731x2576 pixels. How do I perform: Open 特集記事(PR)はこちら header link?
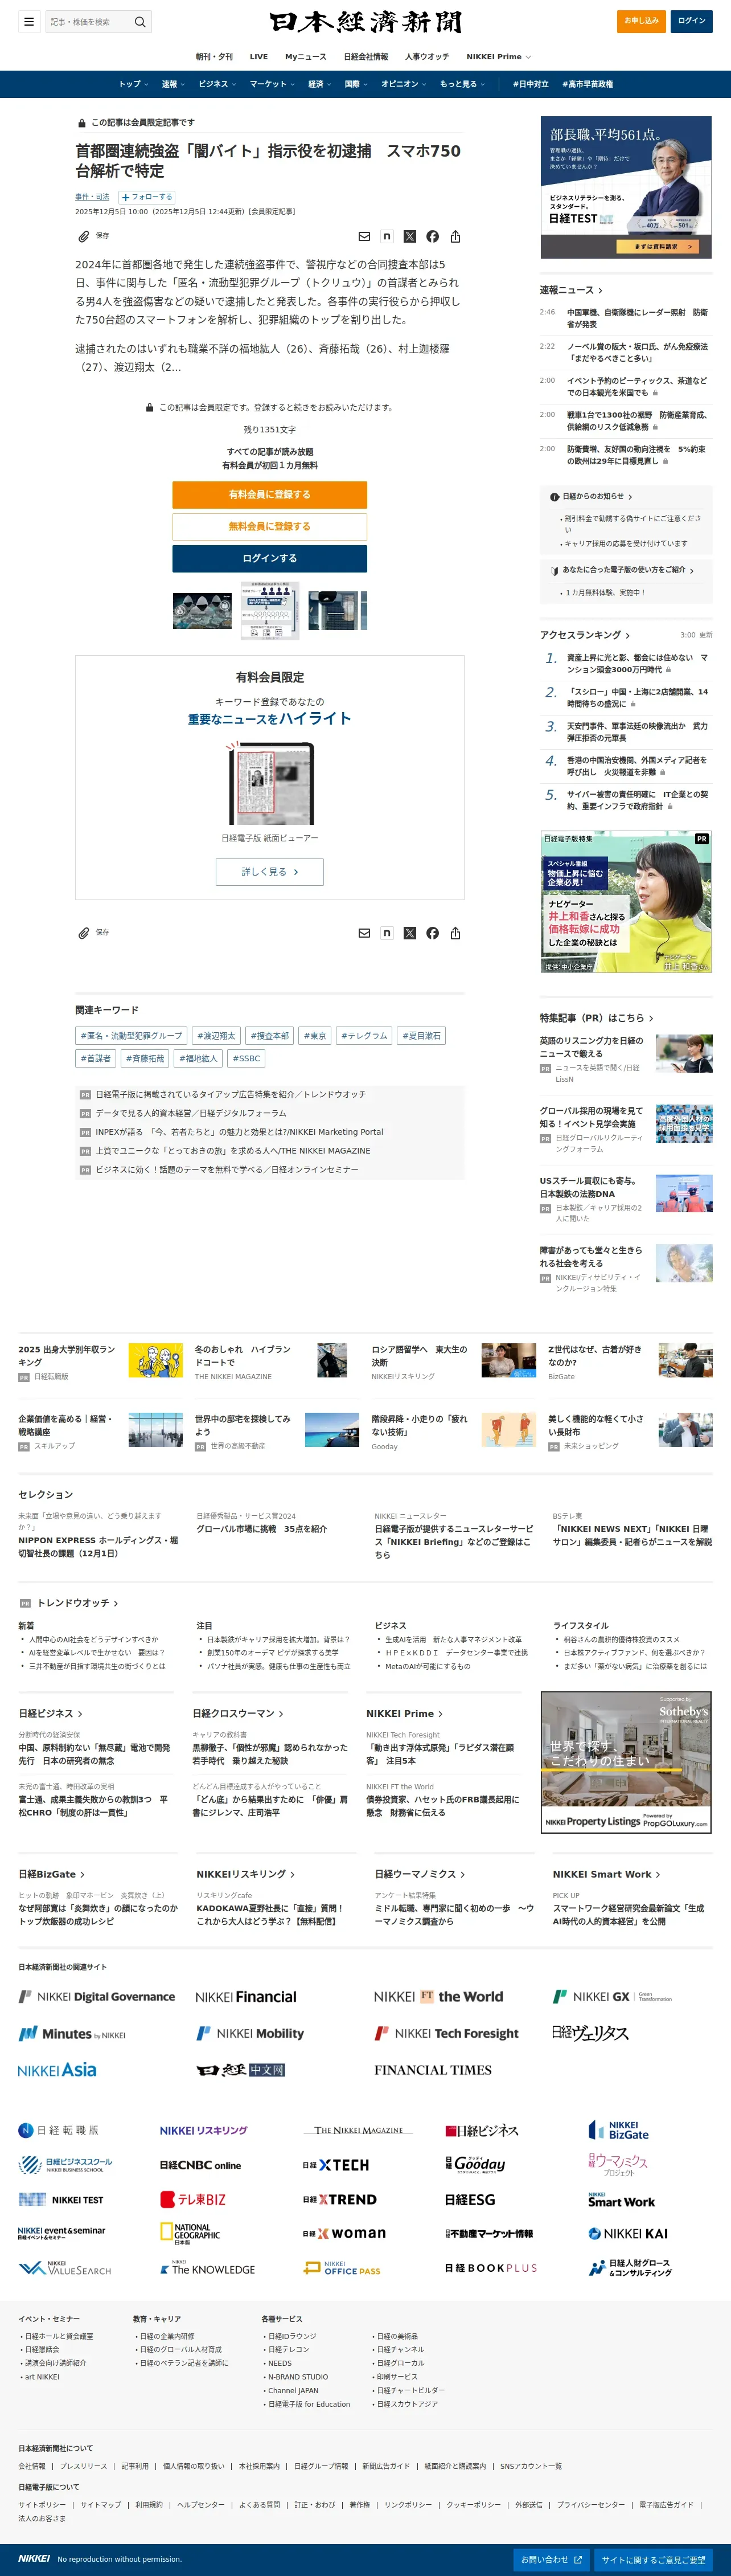tap(596, 1018)
